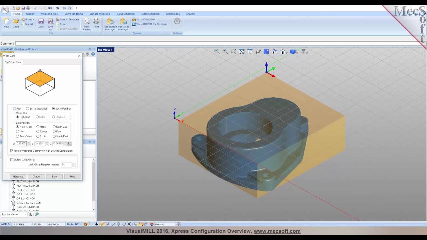Click the blue viewport layout icon
The height and width of the screenshot is (240, 427).
click(x=266, y=51)
